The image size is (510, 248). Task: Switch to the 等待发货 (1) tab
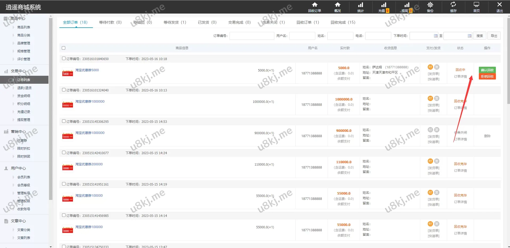(x=175, y=22)
